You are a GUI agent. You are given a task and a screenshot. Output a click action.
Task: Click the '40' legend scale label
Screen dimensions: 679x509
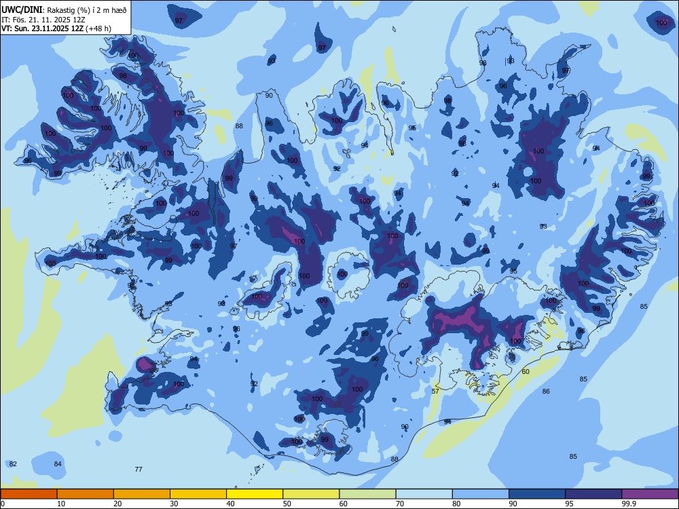(x=230, y=504)
